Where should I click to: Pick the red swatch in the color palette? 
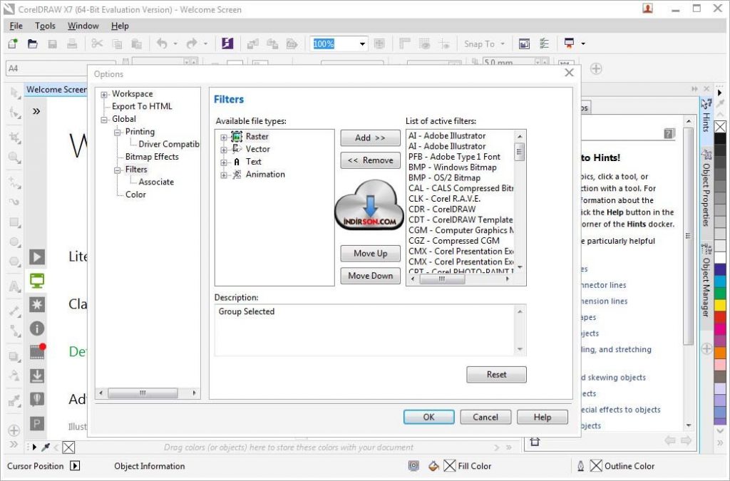[720, 317]
